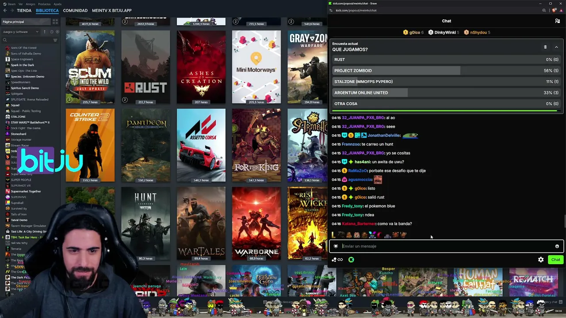
Task: View site information icon in address bar
Action: pos(332,10)
